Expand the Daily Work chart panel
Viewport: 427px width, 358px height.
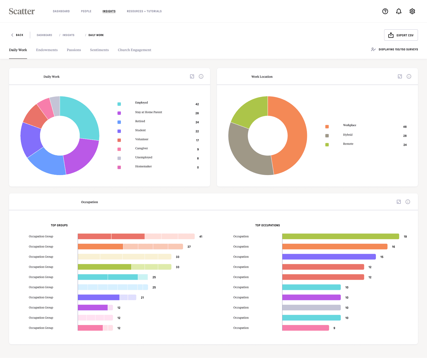[x=192, y=77]
